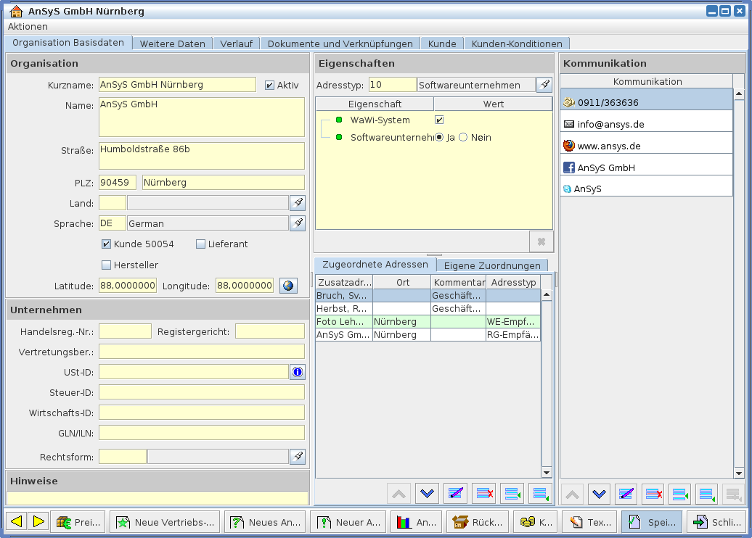Open the Rechtsform lookup selector
Viewport: 752px width, 538px height.
(298, 456)
